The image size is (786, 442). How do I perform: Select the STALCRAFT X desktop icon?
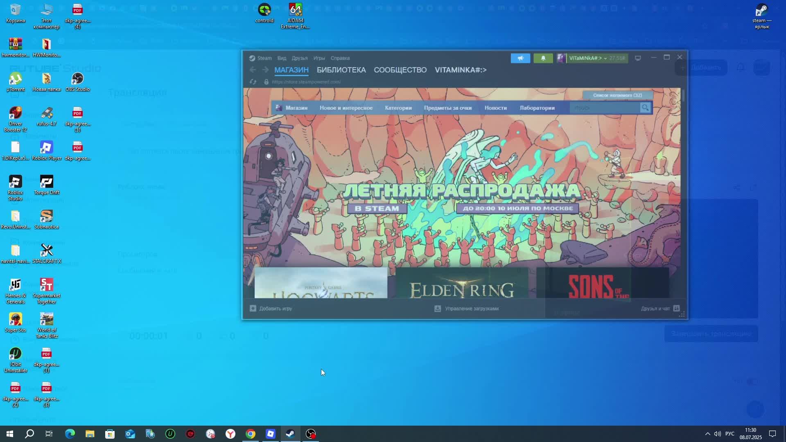point(46,254)
